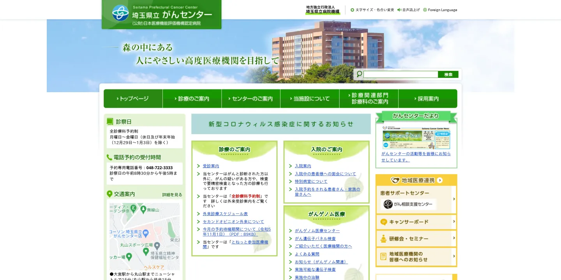Open がんセンターの活動等を皆様にお知らせしています link
Image resolution: width=561 pixels, height=280 pixels.
(416, 157)
